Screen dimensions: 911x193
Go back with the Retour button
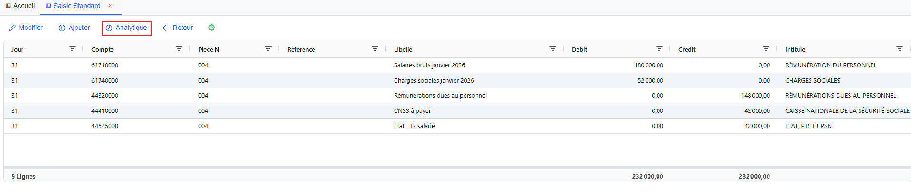(178, 28)
